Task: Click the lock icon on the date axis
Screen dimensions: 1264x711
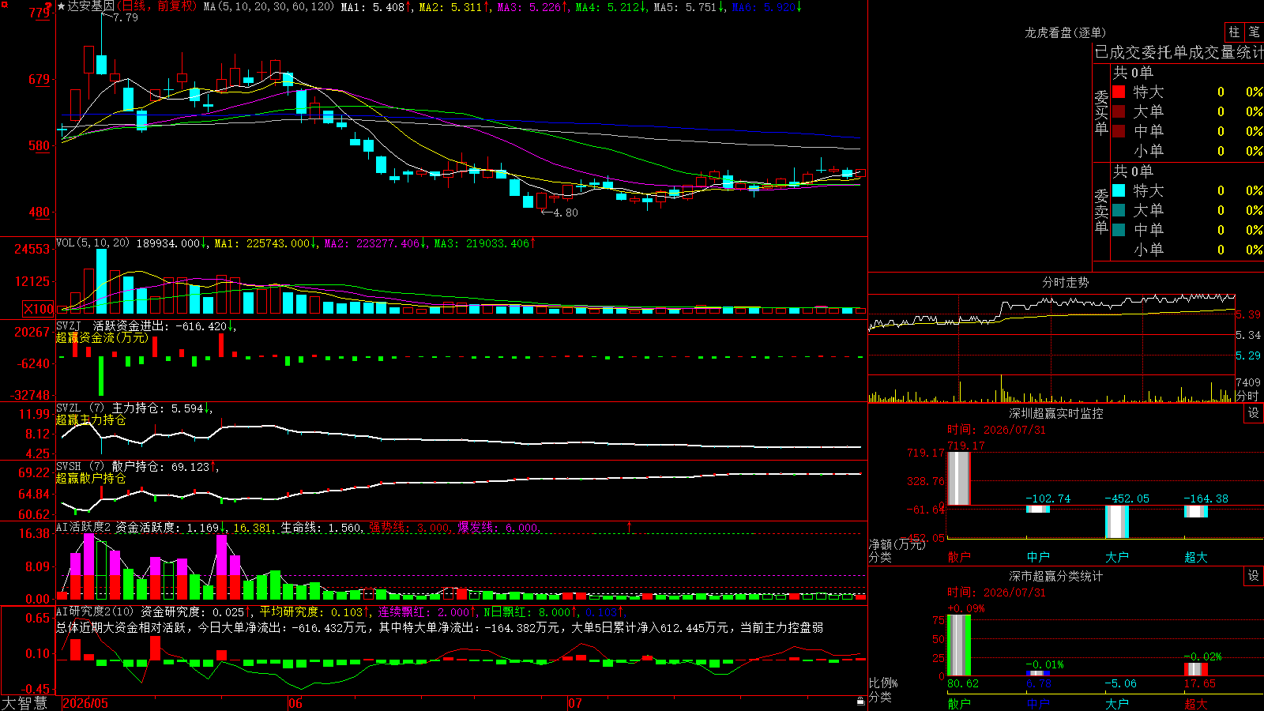Action: click(x=860, y=702)
